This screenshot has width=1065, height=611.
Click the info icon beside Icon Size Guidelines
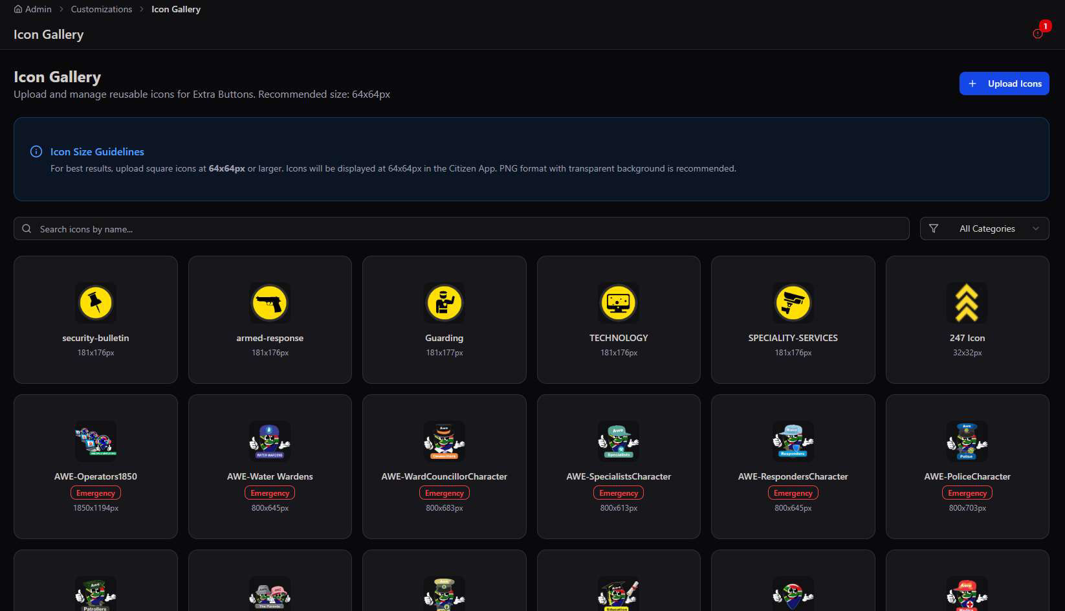36,151
